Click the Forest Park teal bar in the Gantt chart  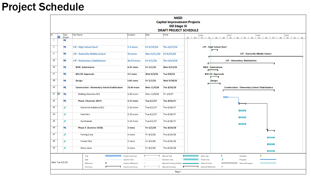(271, 144)
